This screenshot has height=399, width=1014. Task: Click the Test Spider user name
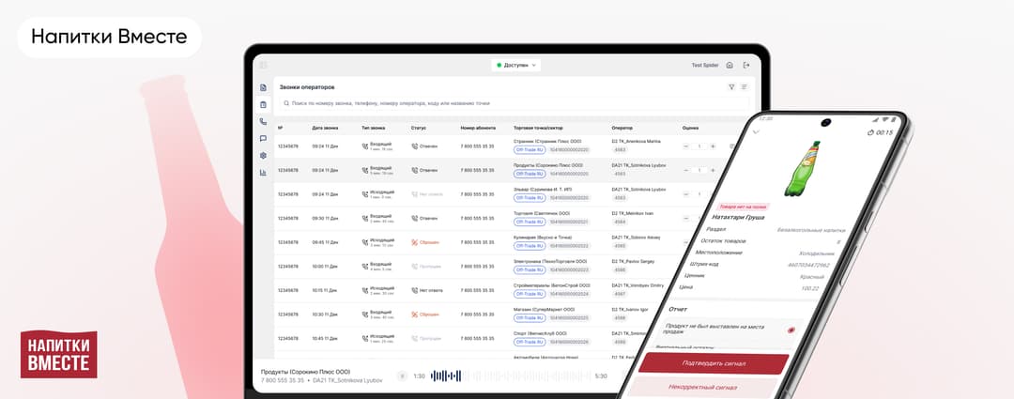click(x=705, y=66)
